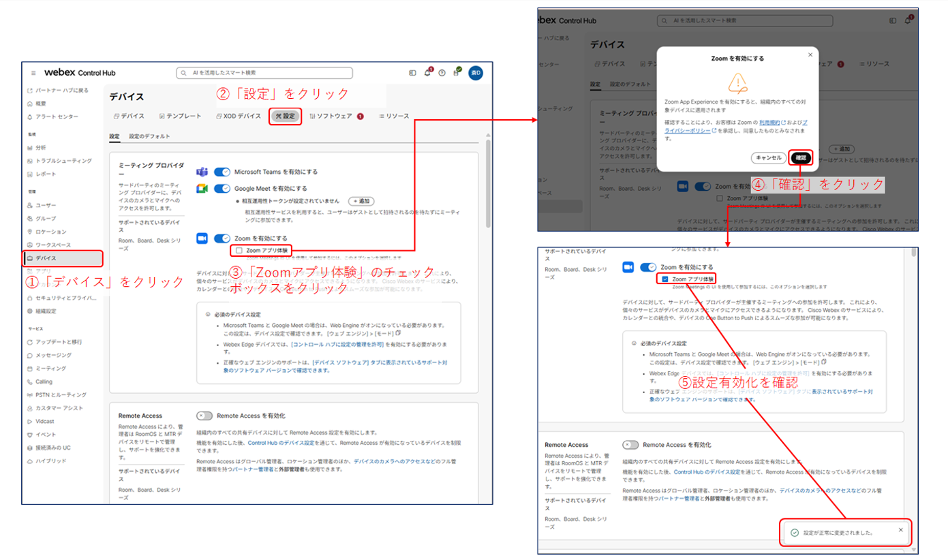This screenshot has height=560, width=948.
Task: Toggle the Google Meet を有効にする switch
Action: (x=221, y=188)
